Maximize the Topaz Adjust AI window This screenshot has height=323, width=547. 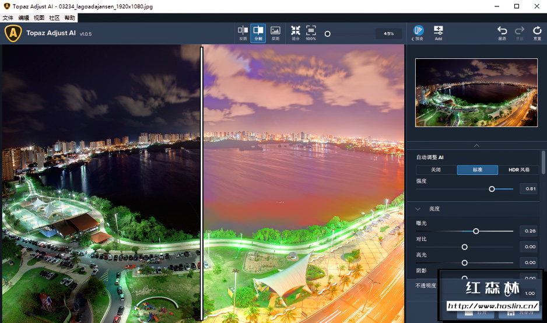[x=517, y=6]
